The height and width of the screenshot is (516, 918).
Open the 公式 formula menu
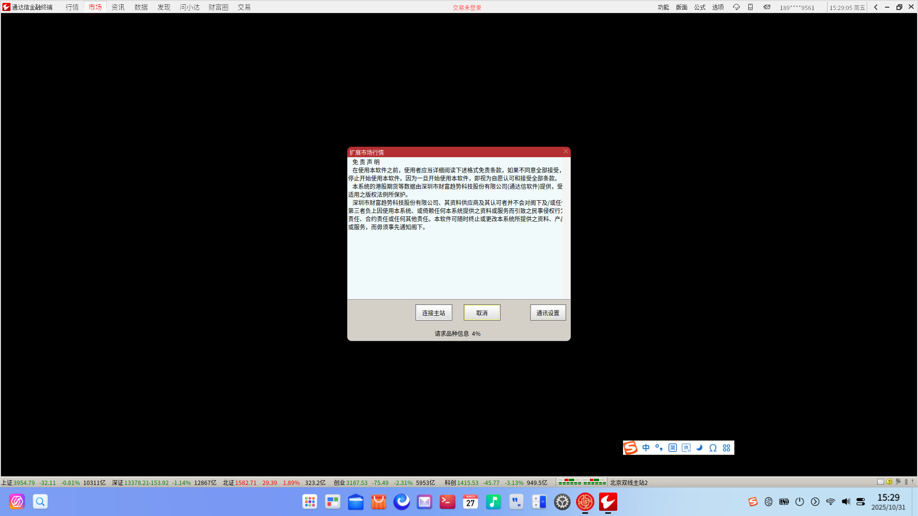(699, 7)
